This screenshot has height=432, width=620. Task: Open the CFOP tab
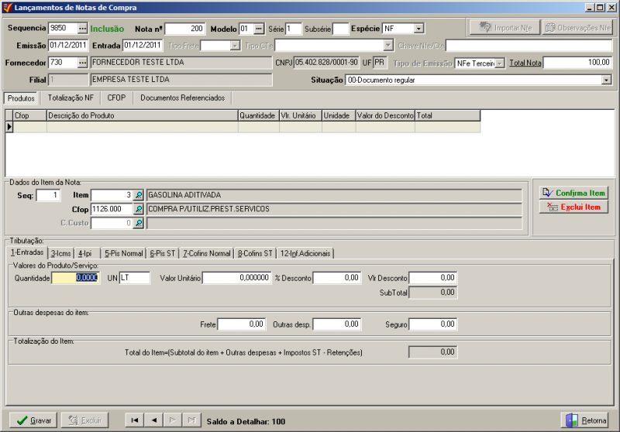pyautogui.click(x=116, y=98)
